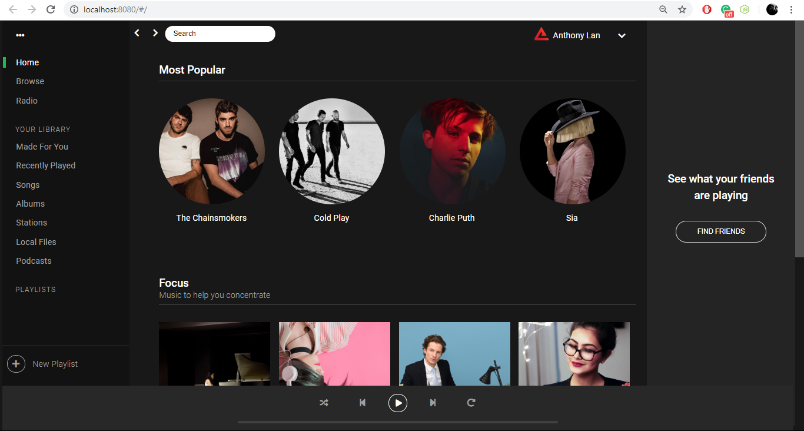The height and width of the screenshot is (431, 804).
Task: Click the Charlie Puth name label
Action: 451,218
